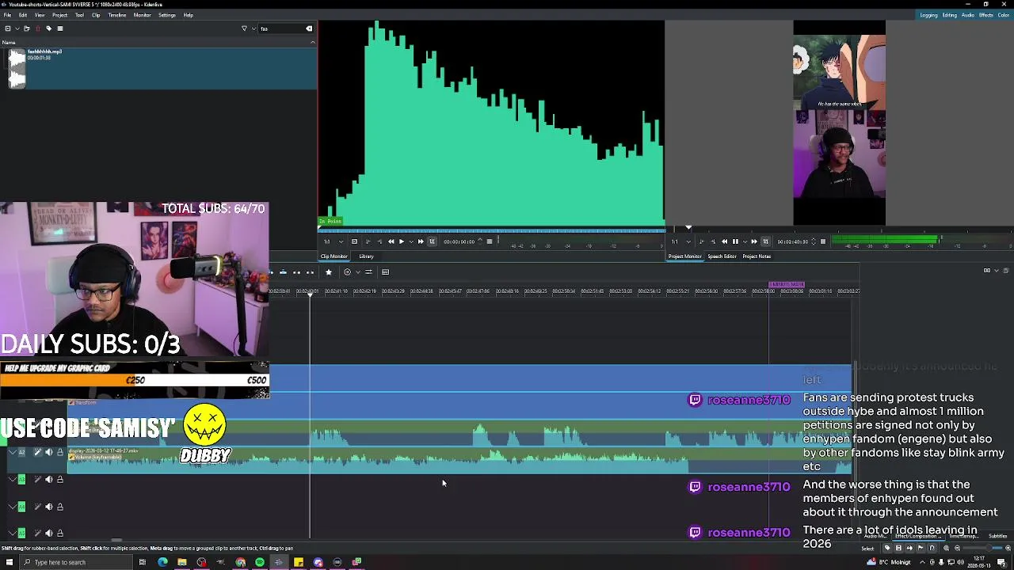Collapse audio track A5
1014x570 pixels.
click(x=12, y=533)
